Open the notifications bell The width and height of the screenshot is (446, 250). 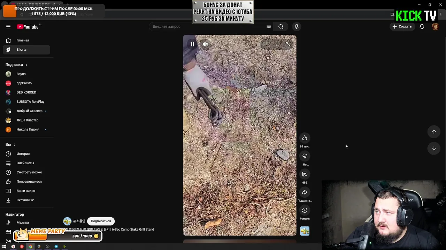(422, 27)
